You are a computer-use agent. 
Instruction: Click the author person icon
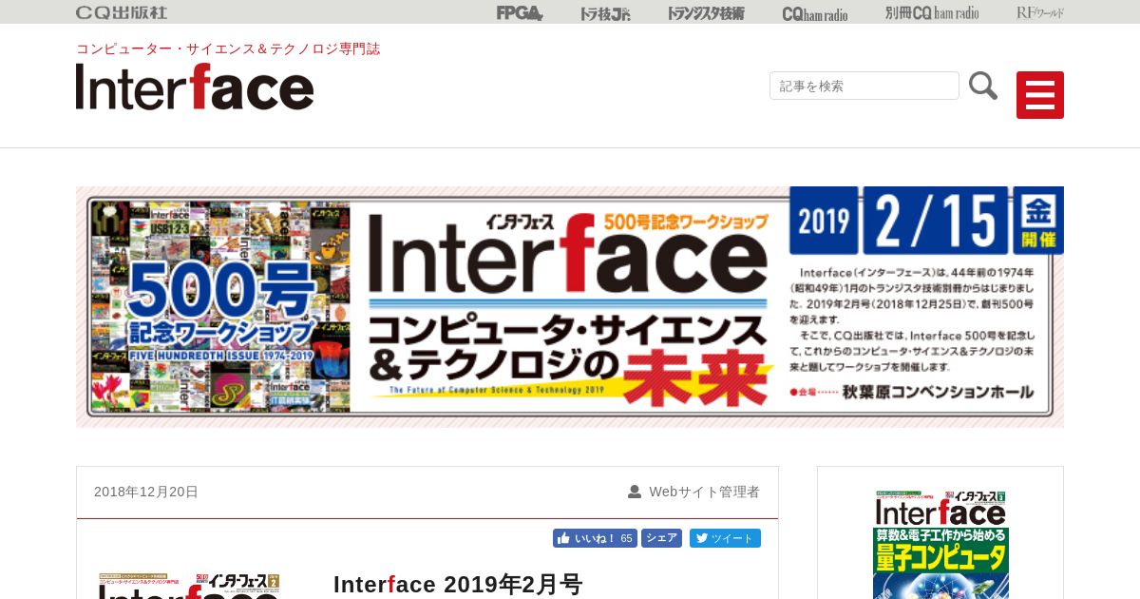click(x=635, y=492)
